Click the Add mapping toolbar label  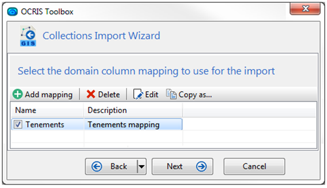tap(49, 94)
